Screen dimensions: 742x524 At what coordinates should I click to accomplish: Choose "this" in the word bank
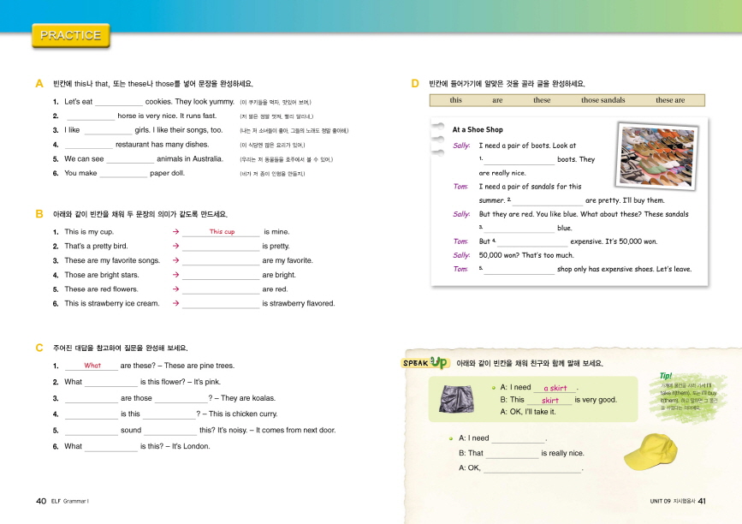tap(455, 100)
